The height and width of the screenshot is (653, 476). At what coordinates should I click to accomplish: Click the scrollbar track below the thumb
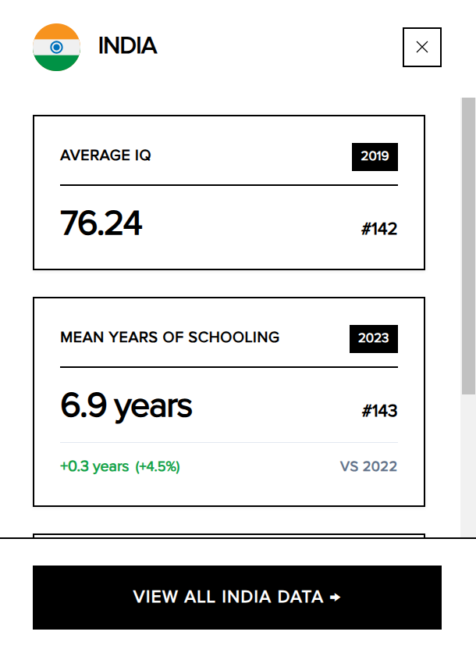click(468, 466)
